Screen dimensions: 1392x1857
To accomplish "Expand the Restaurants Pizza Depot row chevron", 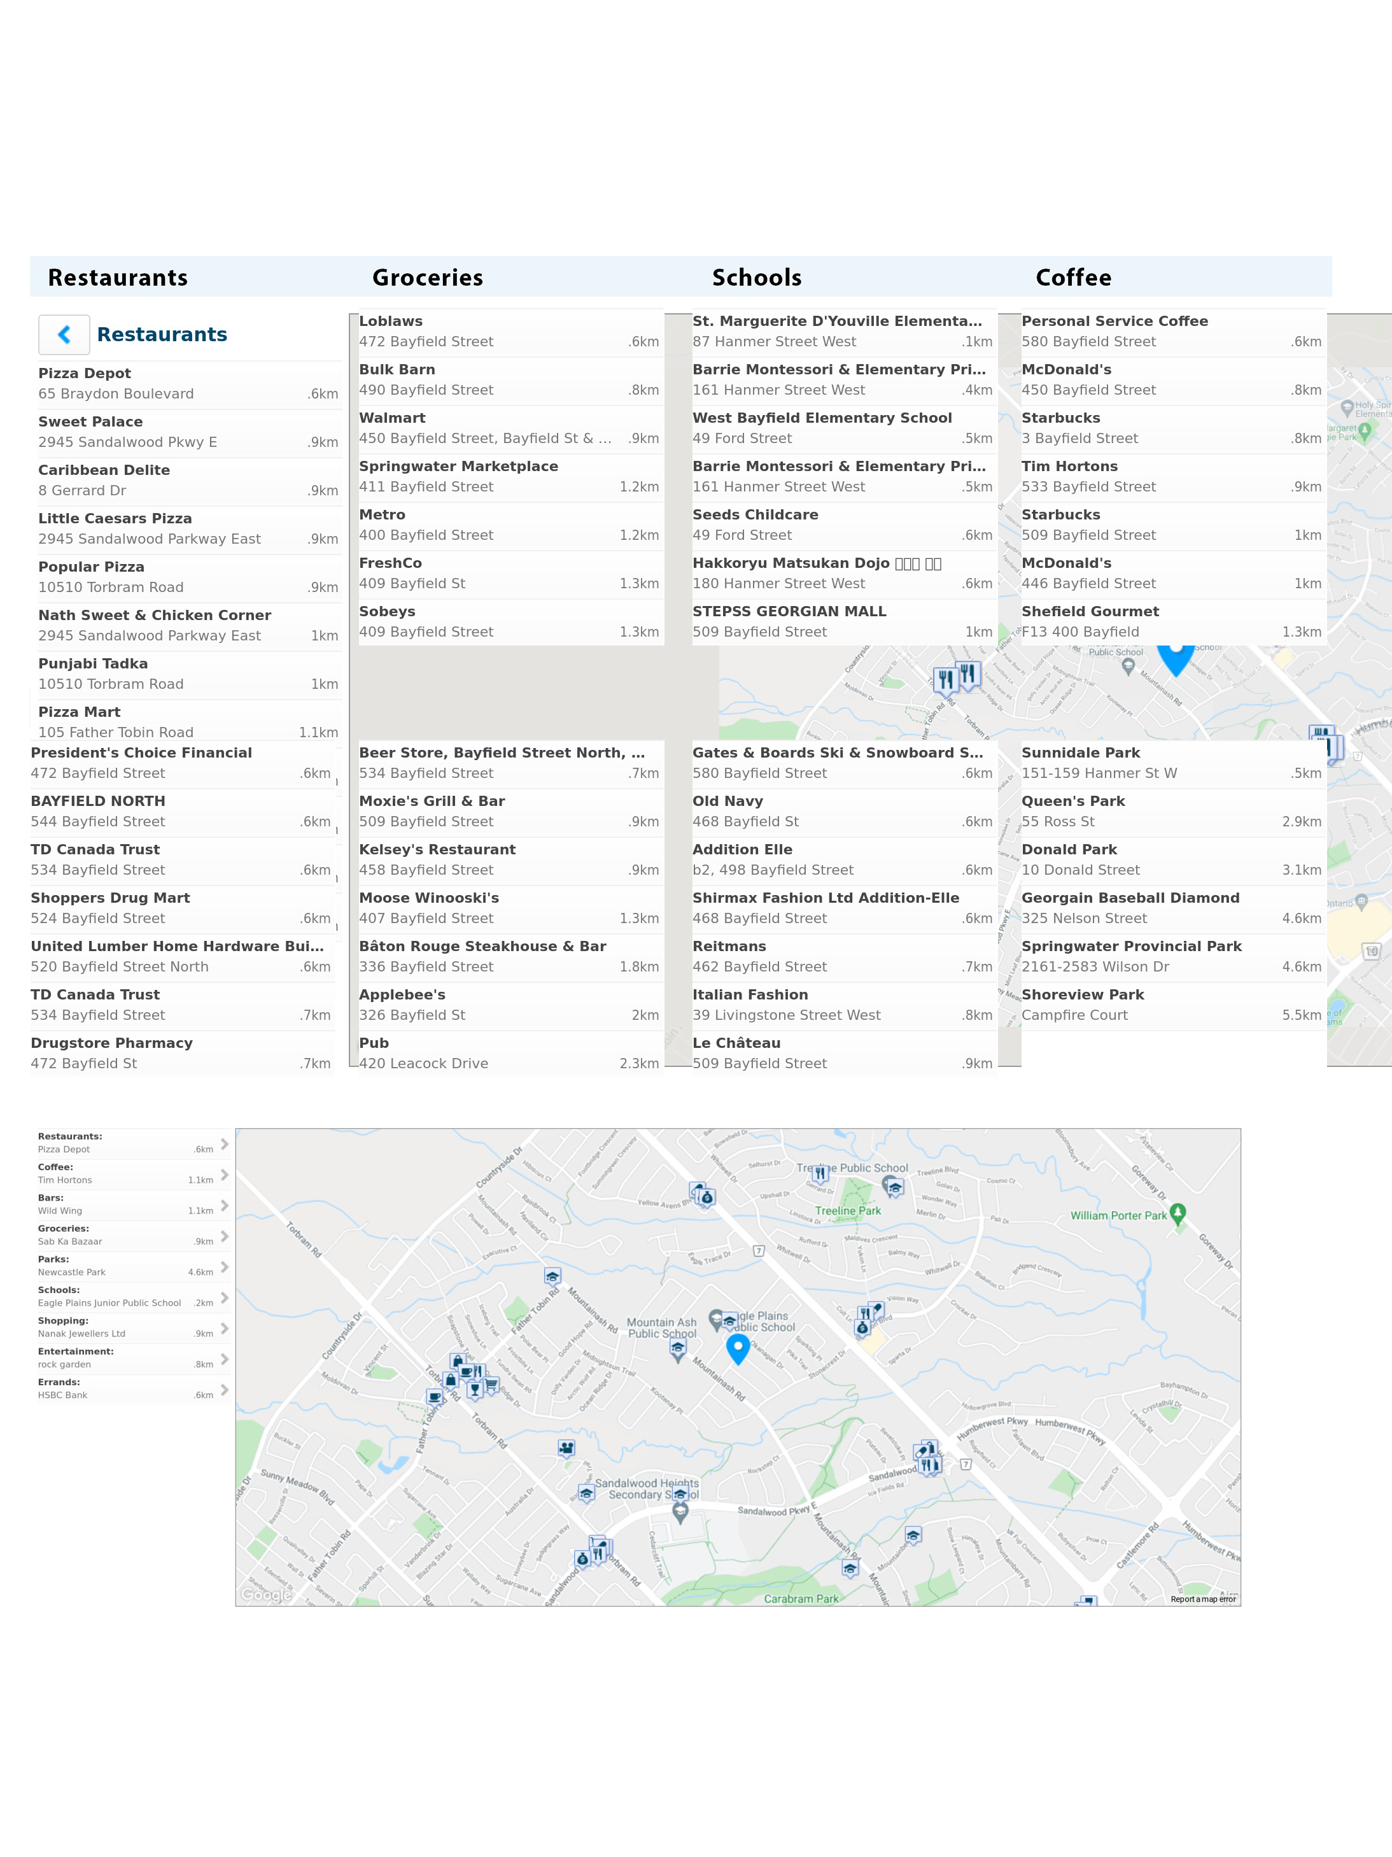I will 224,1143.
